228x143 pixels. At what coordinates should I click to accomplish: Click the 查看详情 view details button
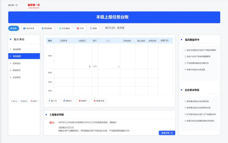coord(167,133)
